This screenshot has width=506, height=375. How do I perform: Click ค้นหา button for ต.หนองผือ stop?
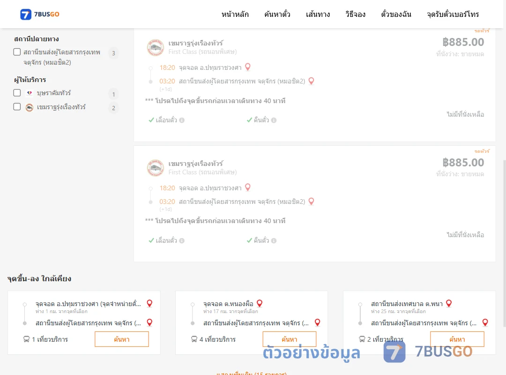(290, 339)
